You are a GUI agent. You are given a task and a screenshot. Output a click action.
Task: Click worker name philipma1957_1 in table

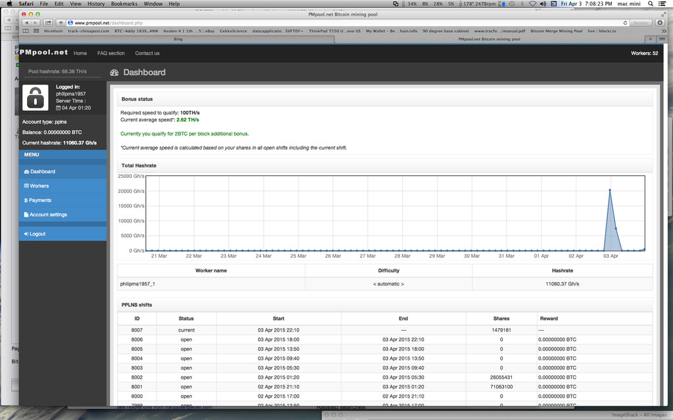[x=137, y=283]
